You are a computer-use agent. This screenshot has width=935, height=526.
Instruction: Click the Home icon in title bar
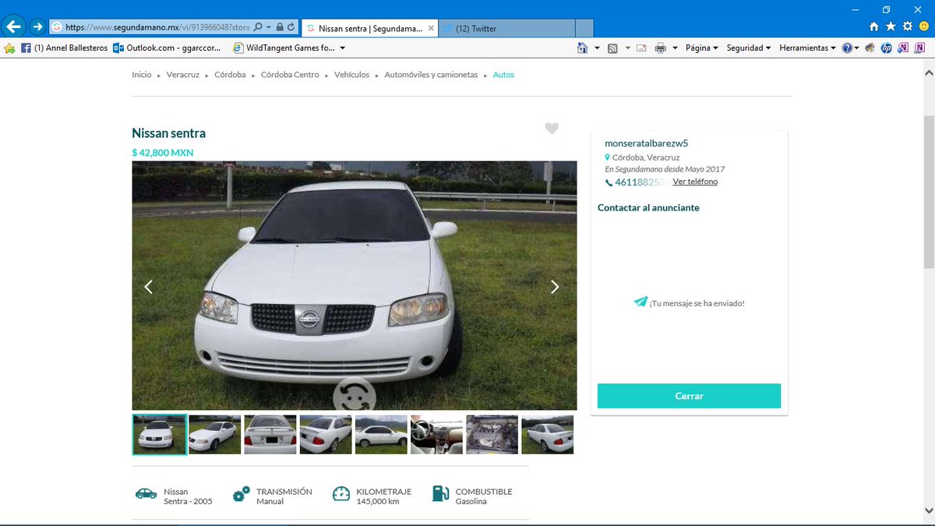(x=874, y=26)
